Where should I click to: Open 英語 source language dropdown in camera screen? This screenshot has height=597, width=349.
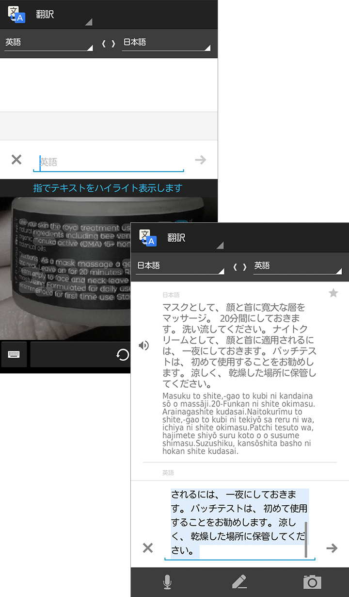tap(48, 43)
